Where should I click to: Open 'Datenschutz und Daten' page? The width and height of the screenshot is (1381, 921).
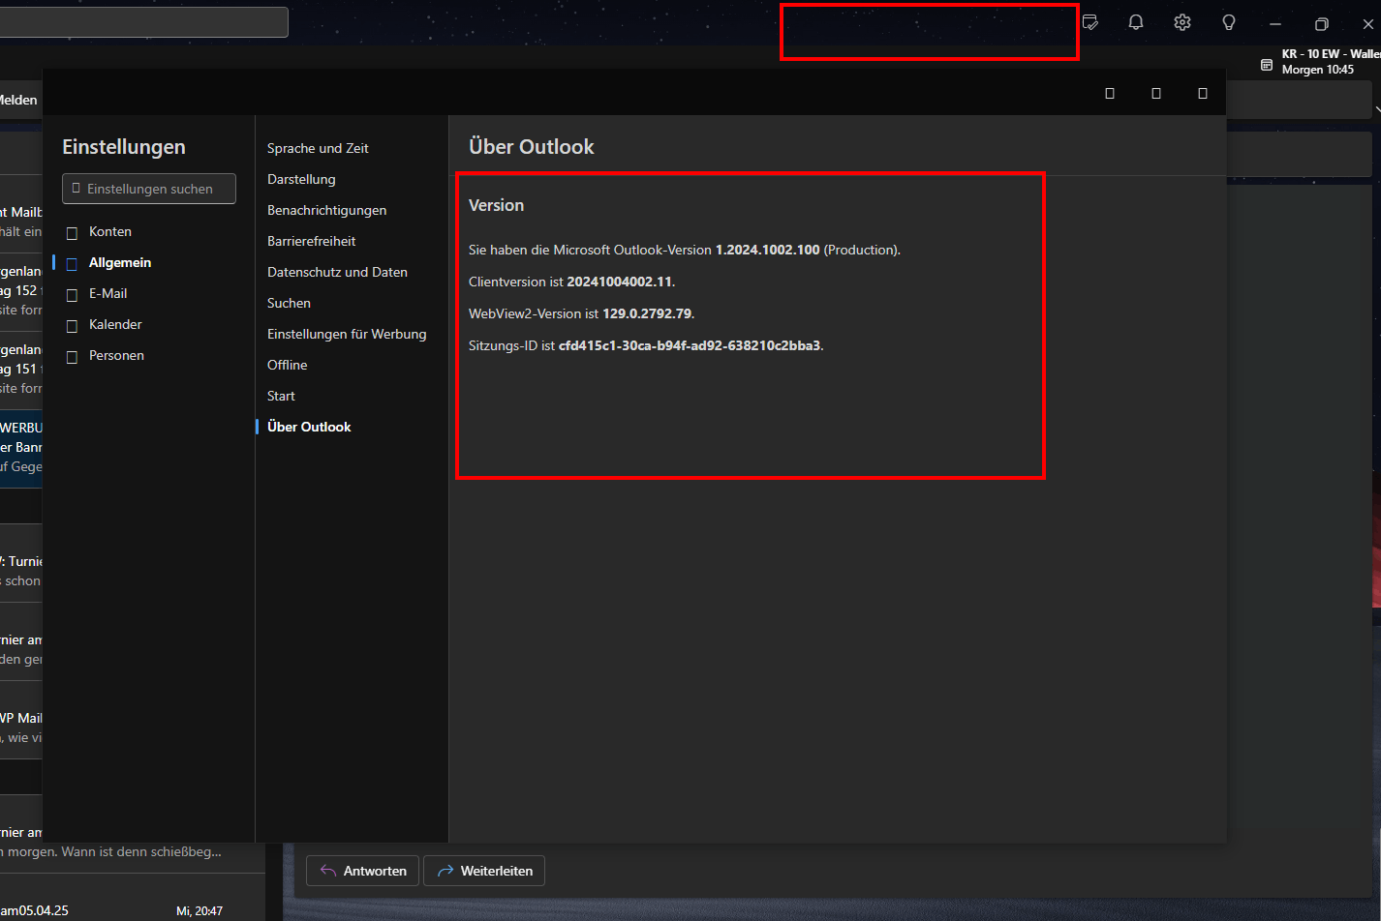point(337,272)
